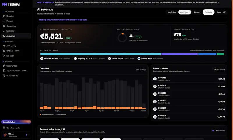Click the Export CSV button
The image size is (233, 140).
[x=221, y=12]
